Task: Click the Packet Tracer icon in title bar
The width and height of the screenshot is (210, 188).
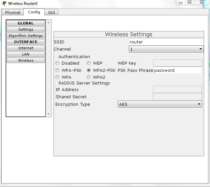Action: (x=4, y=4)
